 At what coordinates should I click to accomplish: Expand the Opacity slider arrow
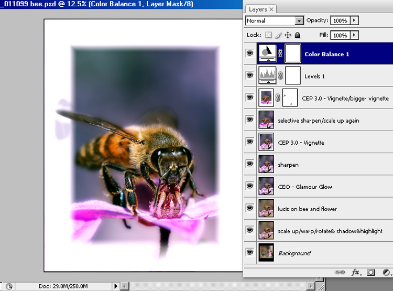355,20
